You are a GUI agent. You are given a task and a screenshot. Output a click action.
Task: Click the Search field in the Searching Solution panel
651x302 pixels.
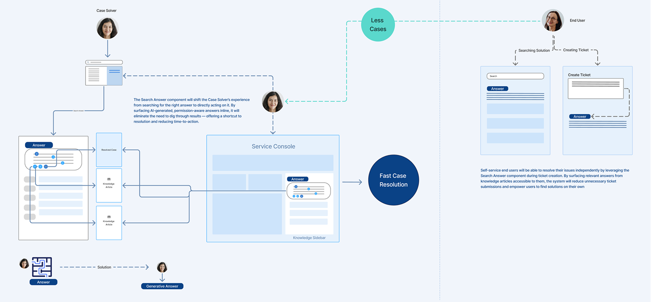(x=515, y=76)
